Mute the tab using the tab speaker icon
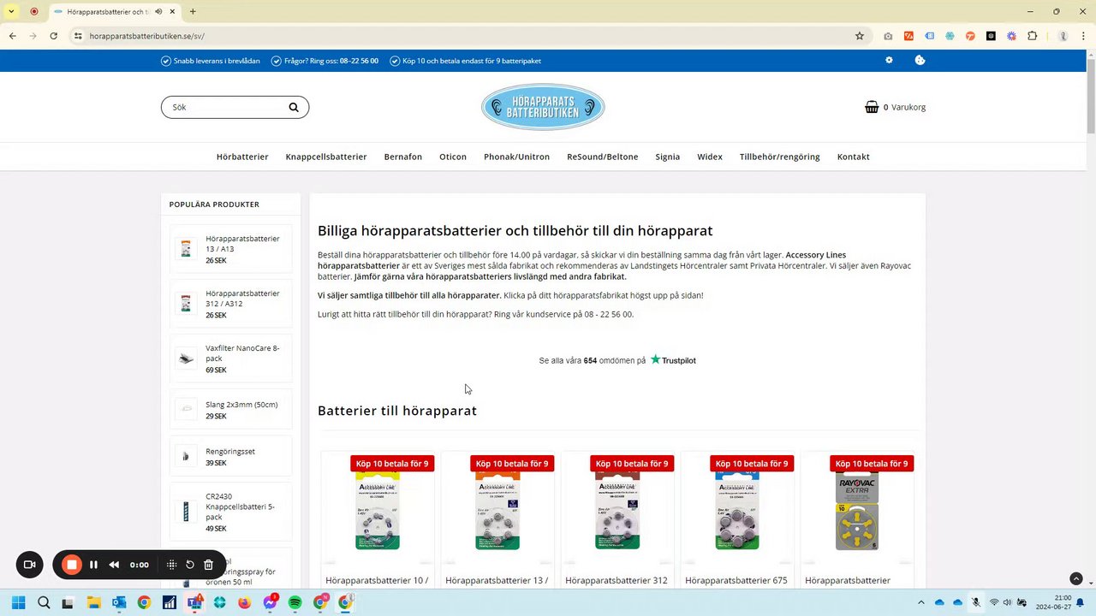 (x=158, y=11)
